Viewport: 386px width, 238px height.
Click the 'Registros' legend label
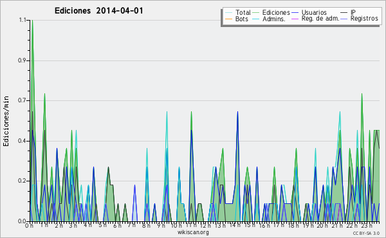coord(364,19)
